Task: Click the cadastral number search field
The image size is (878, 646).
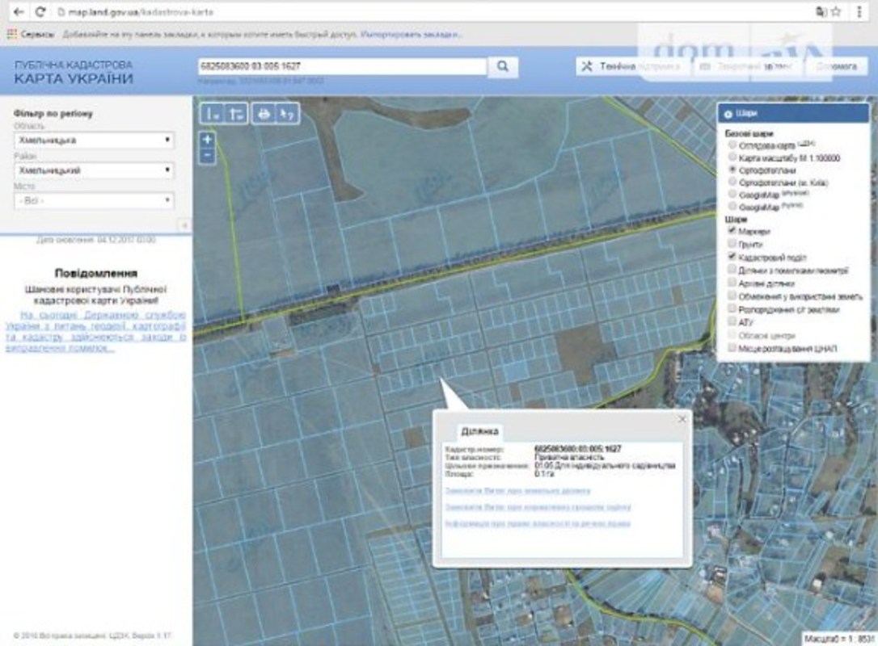Action: [x=342, y=66]
